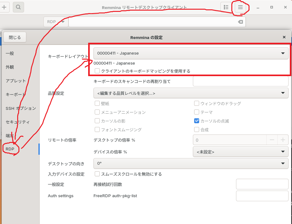Open the hamburger menu in Remmina main window
Image resolution: width=292 pixels, height=224 pixels.
240,7
